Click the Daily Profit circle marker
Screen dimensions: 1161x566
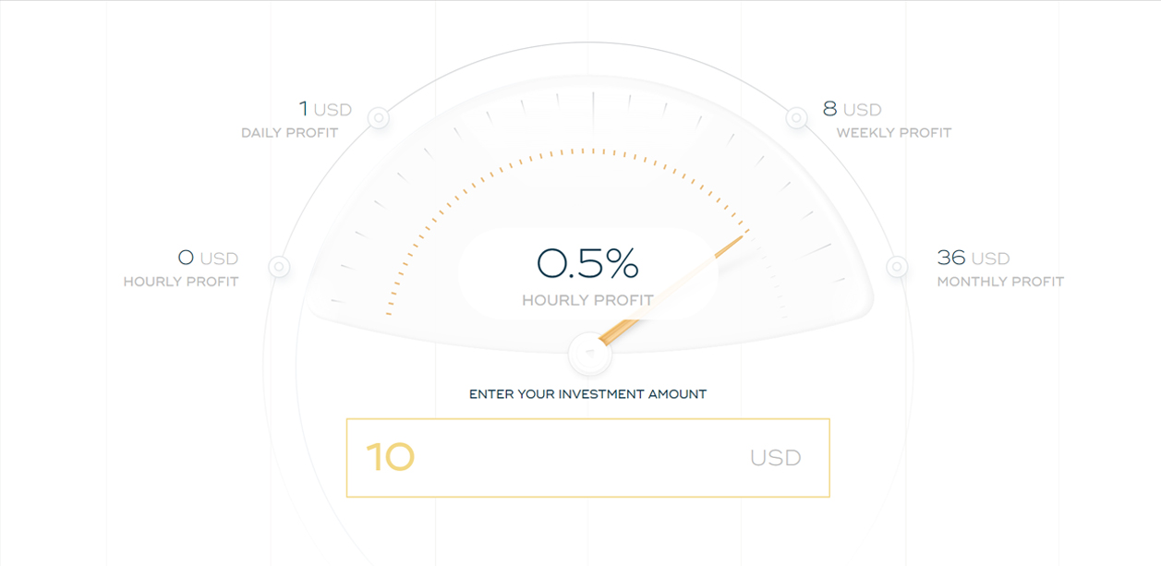coord(378,118)
